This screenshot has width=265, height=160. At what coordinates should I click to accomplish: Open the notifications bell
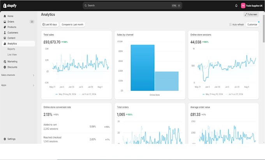(236, 5)
